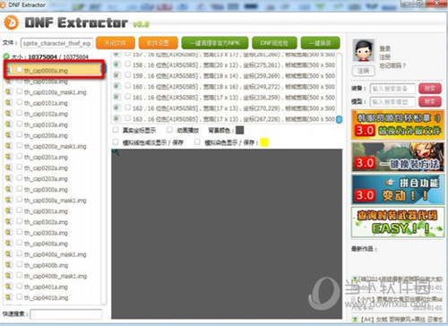
Task: Open the yellow dye color swatch
Action: click(264, 142)
